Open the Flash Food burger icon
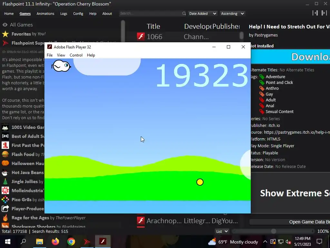Screen dimensions: 330x248 click(5, 154)
